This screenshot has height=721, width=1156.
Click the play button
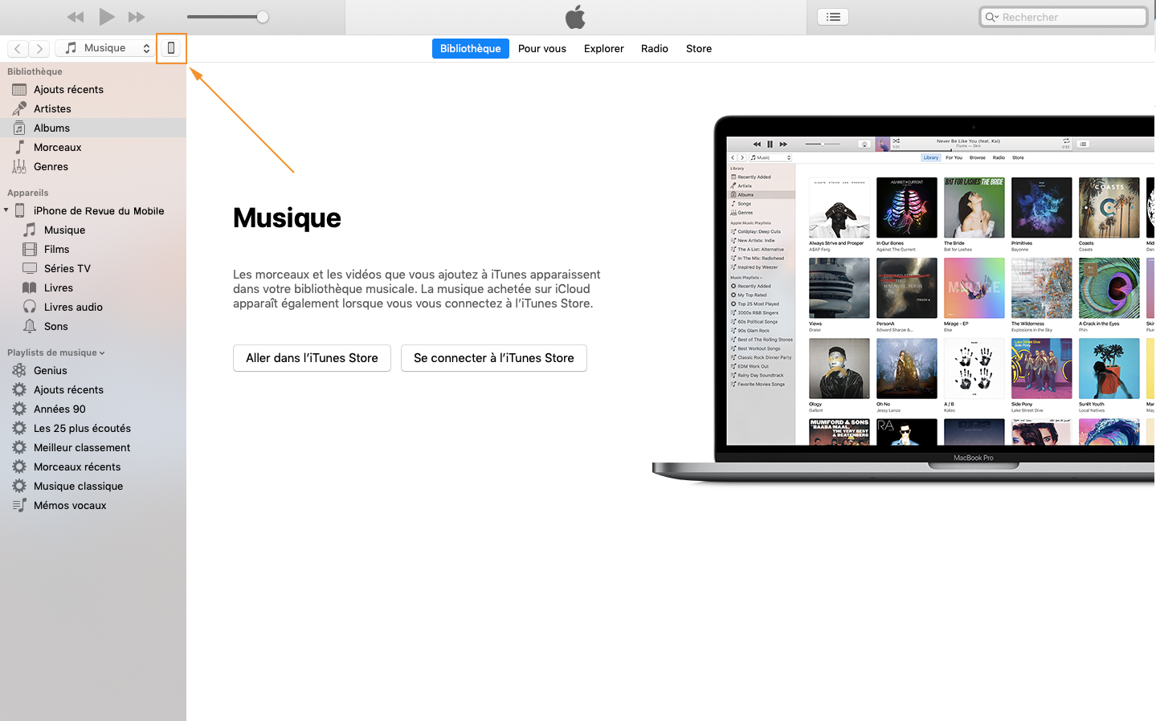click(x=106, y=16)
